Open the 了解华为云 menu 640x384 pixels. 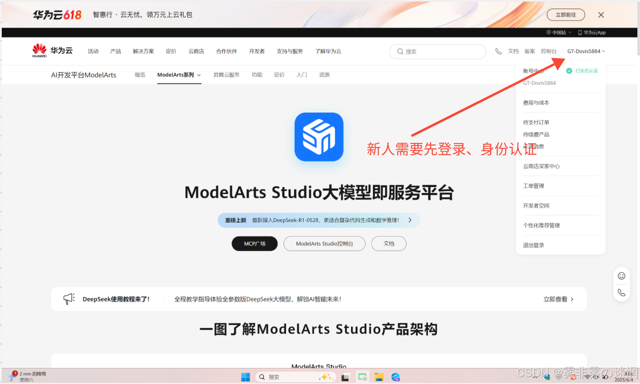[328, 51]
